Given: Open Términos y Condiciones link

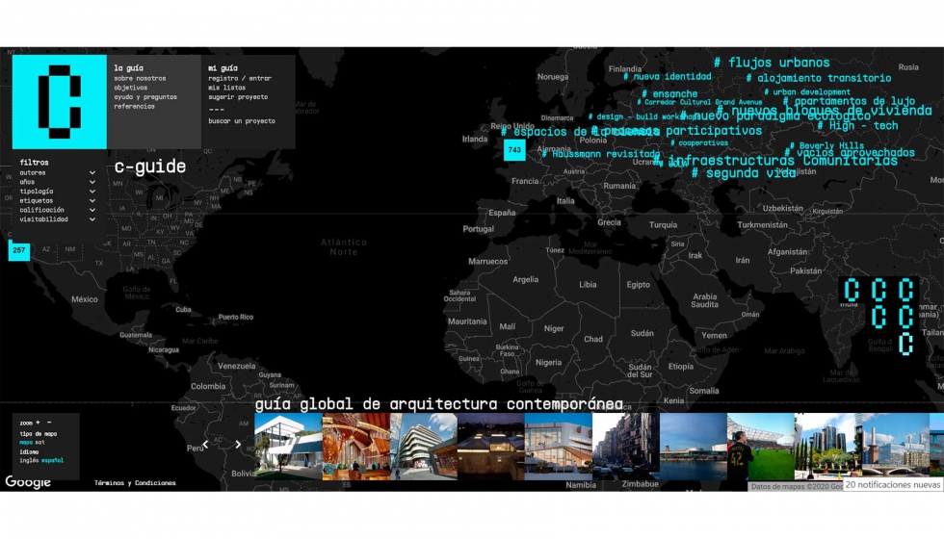Looking at the screenshot, I should tap(135, 483).
